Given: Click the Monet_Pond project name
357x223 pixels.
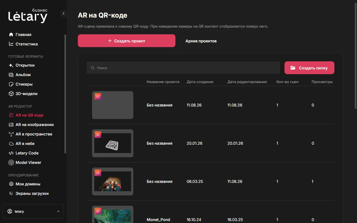Looking at the screenshot, I should pos(158,220).
